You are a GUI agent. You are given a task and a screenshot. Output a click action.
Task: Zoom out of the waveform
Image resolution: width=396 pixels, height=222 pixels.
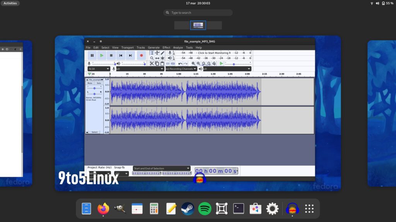point(198,64)
